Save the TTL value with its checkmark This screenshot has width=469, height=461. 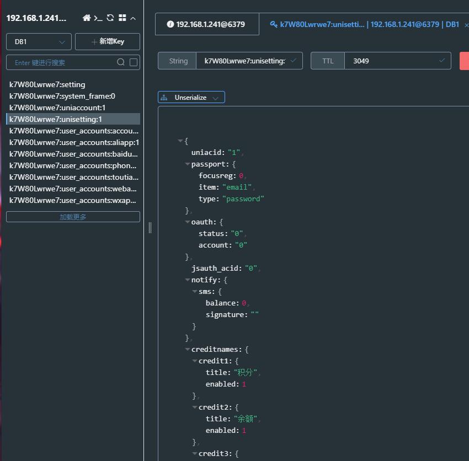point(442,61)
